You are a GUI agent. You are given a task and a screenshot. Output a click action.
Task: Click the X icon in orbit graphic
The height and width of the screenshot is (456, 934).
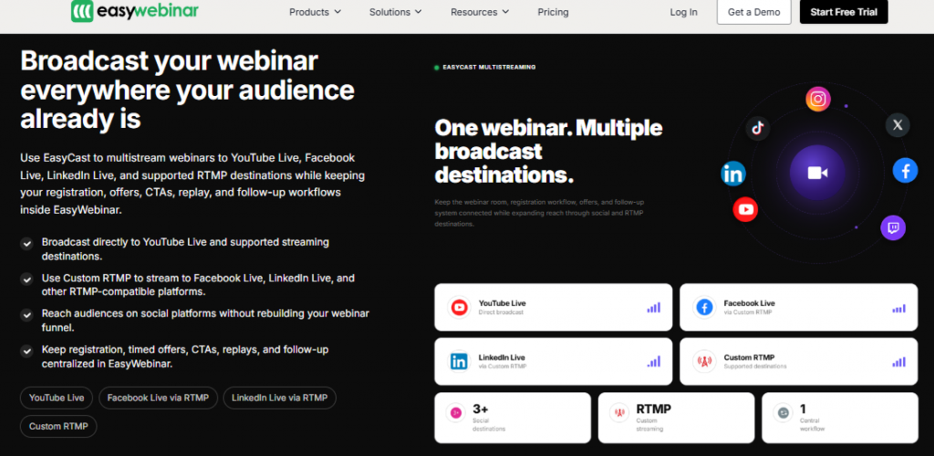click(x=898, y=125)
